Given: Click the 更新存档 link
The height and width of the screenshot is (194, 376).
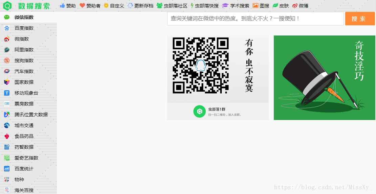Looking at the screenshot, I should [x=143, y=6].
